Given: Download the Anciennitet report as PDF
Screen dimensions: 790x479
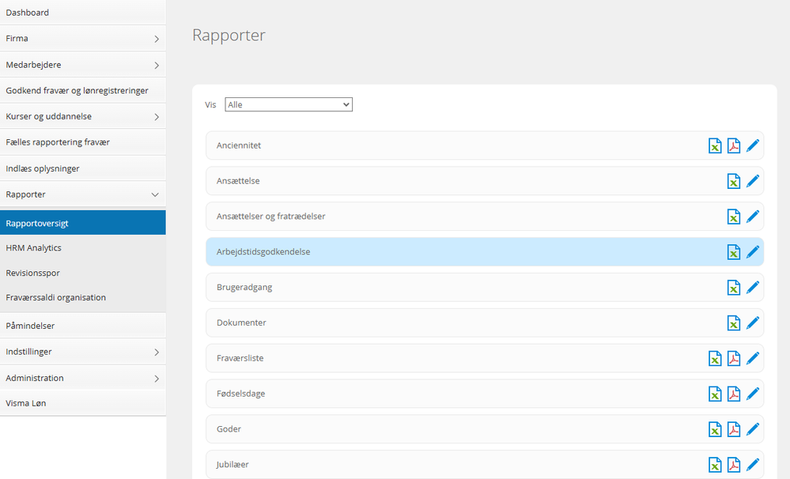Looking at the screenshot, I should tap(734, 145).
